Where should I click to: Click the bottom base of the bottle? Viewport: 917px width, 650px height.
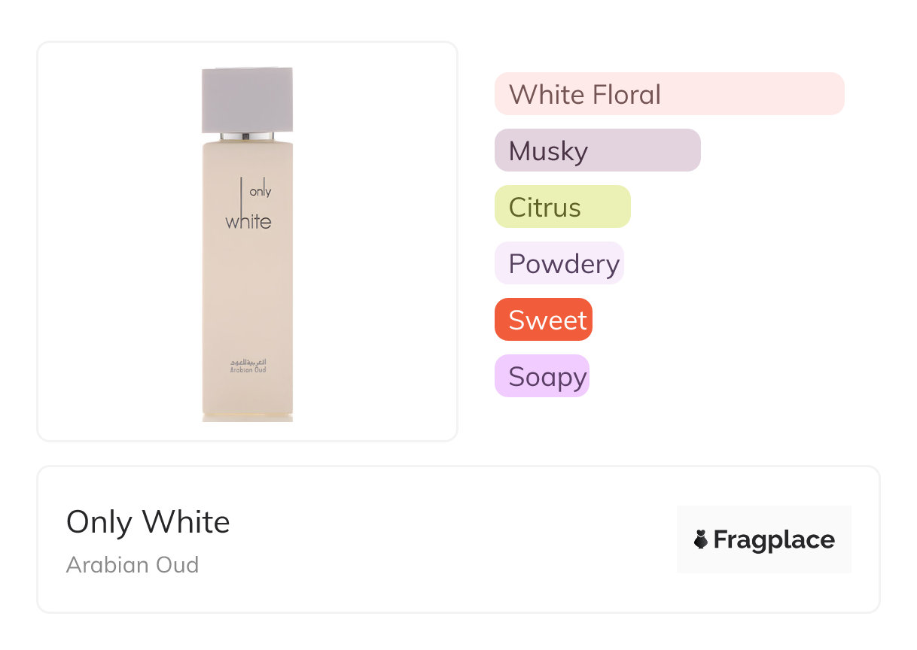click(247, 416)
